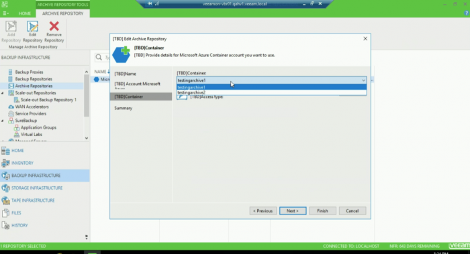Click the tree scroll down arrow
Image resolution: width=470 pixels, height=254 pixels.
[87, 138]
